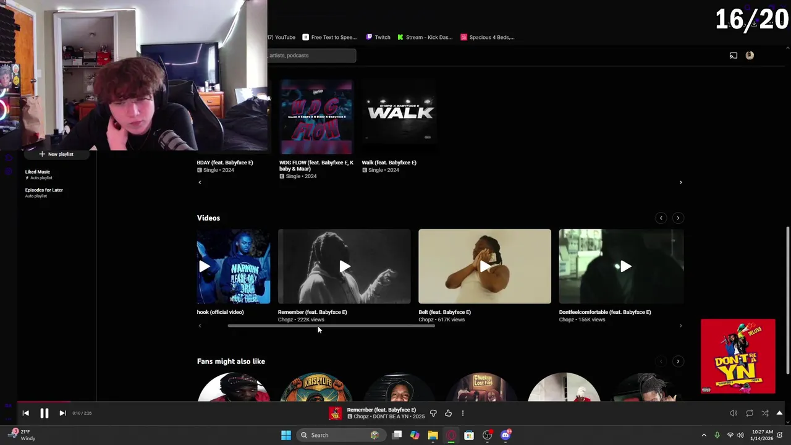Play the Dontfeelcomfortable video
The height and width of the screenshot is (445, 791).
pos(622,266)
